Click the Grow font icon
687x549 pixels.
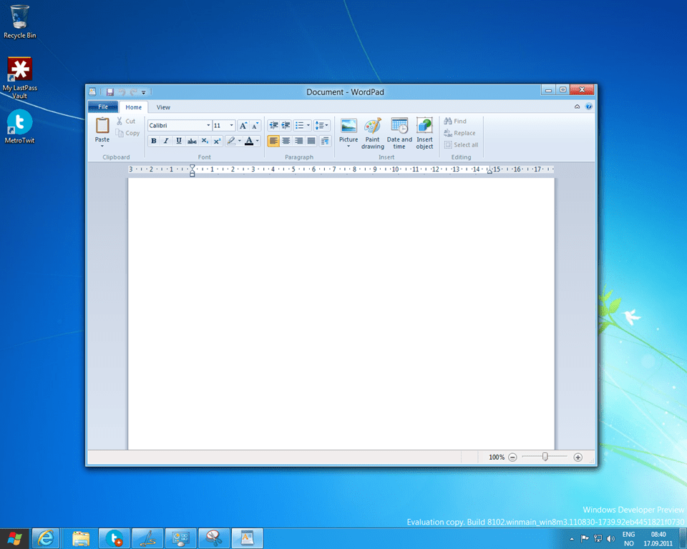coord(243,126)
